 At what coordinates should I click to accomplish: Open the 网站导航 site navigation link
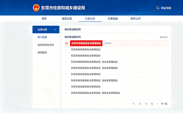166,8
